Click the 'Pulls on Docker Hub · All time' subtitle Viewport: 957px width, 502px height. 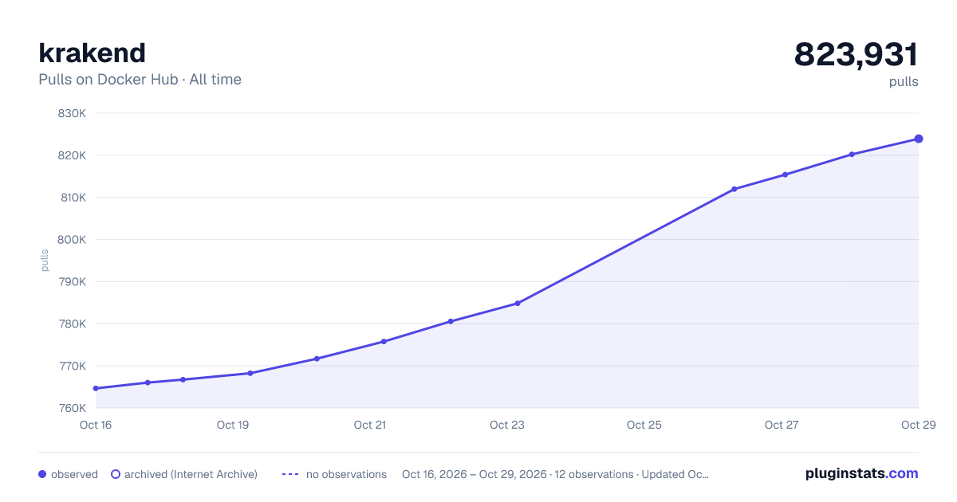click(x=140, y=80)
